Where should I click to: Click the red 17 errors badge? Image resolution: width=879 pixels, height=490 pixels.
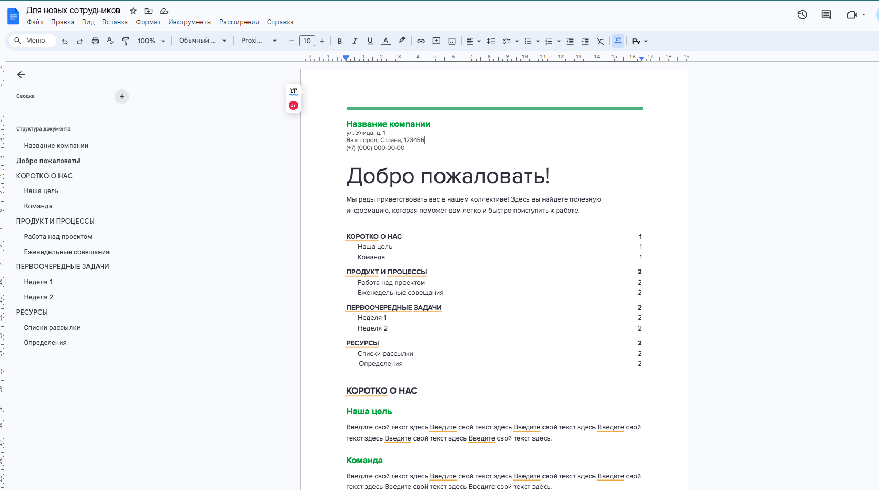click(x=293, y=105)
